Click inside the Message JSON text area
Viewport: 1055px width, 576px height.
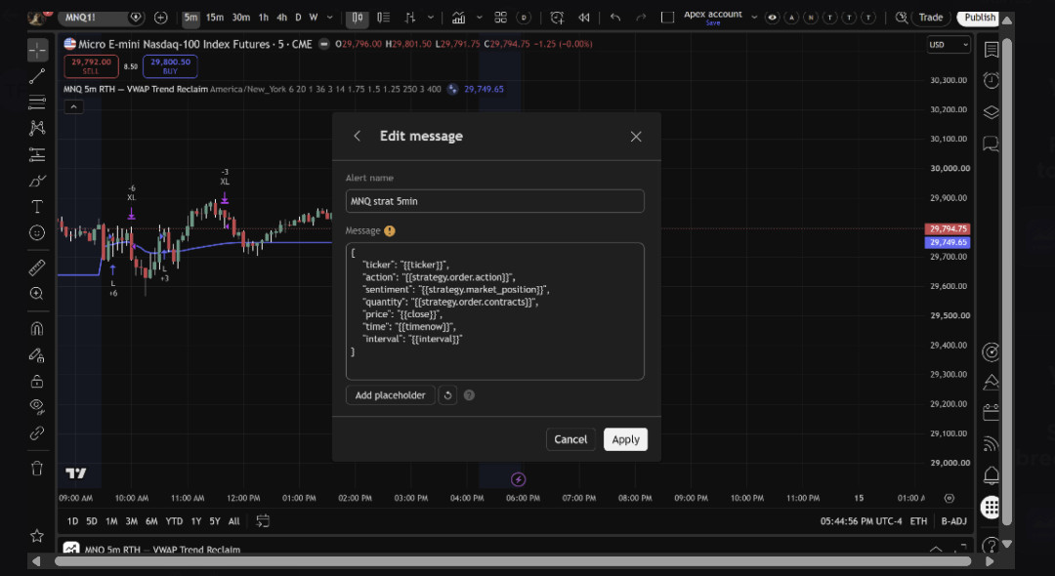[494, 311]
